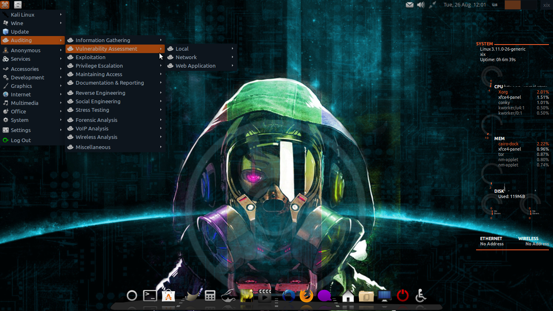Switch to the dark second workspace

pyautogui.click(x=529, y=5)
